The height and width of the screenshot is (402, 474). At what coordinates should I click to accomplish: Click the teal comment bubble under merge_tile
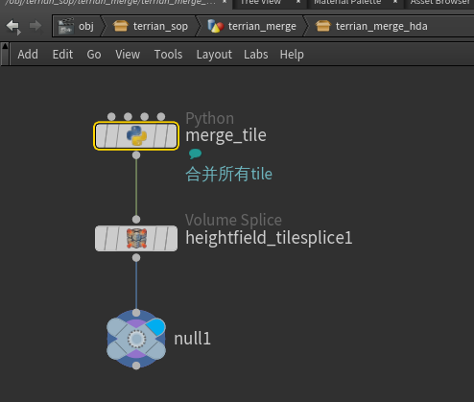click(x=195, y=154)
